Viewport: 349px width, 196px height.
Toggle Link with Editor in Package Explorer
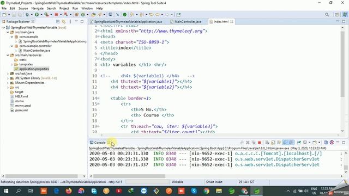[x=64, y=22]
